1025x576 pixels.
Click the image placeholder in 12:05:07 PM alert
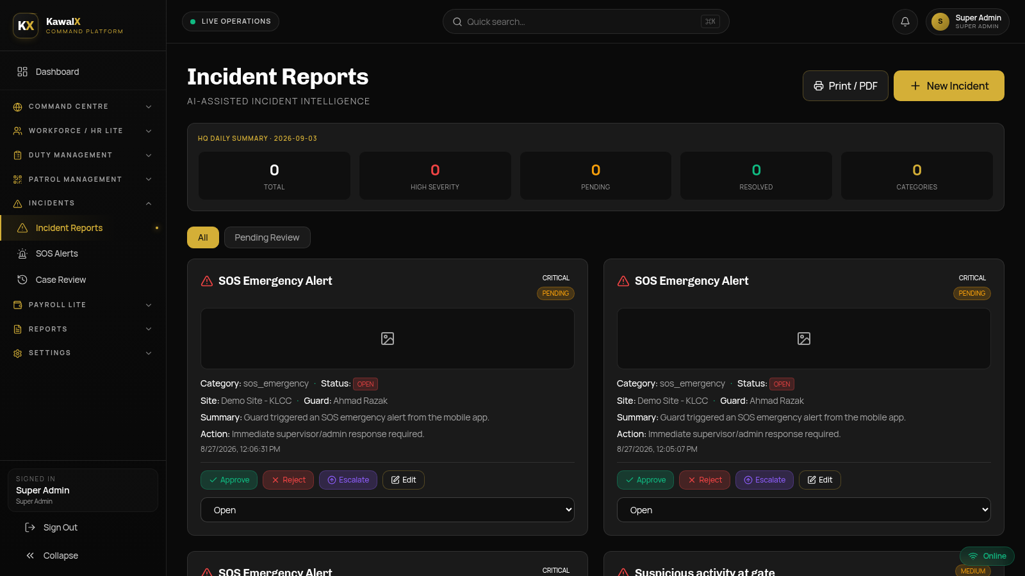(x=804, y=339)
